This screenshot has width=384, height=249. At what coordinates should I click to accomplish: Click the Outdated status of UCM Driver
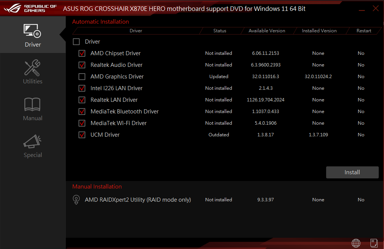tap(219, 135)
